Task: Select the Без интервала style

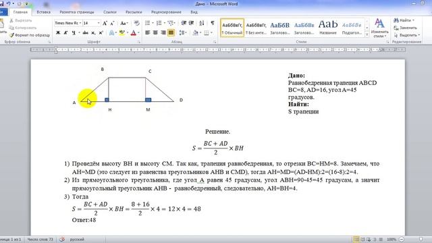Action: coord(256,28)
